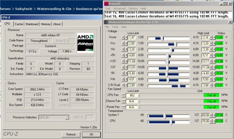Image resolution: width=234 pixels, height=139 pixels.
Task: Click OK button in CPU-Z
Action: [x=92, y=135]
